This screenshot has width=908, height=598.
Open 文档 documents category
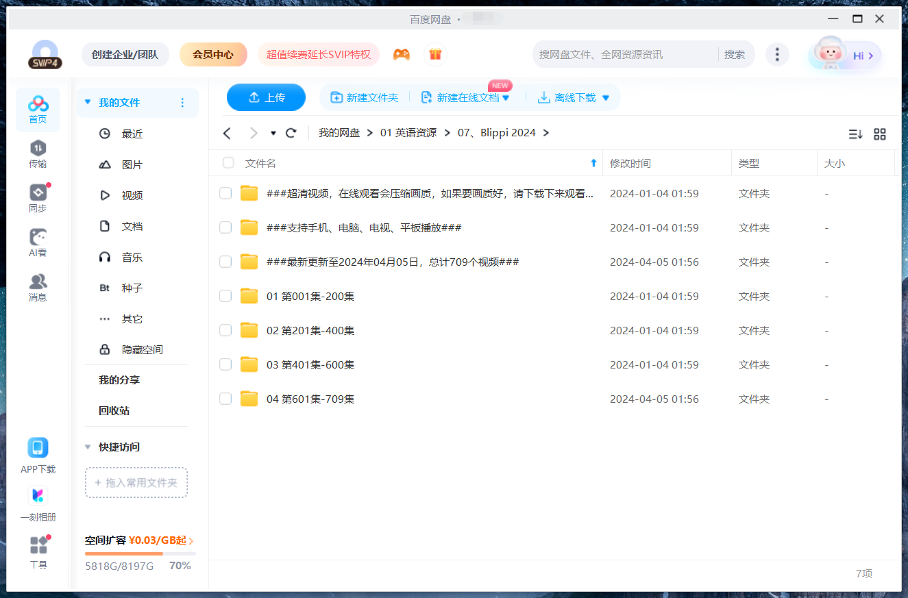[x=132, y=226]
